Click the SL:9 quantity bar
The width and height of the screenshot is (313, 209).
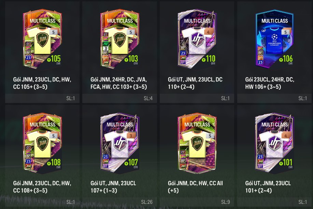tap(197, 202)
